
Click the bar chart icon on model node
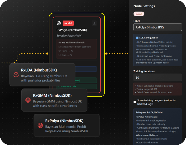coord(94,23)
